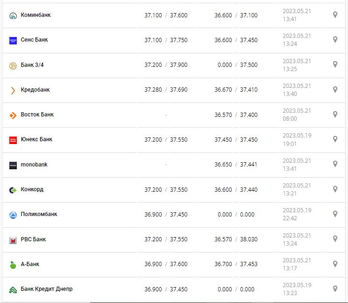This screenshot has width=348, height=303.
Task: Click the РВС Банк logo icon
Action: tap(13, 240)
